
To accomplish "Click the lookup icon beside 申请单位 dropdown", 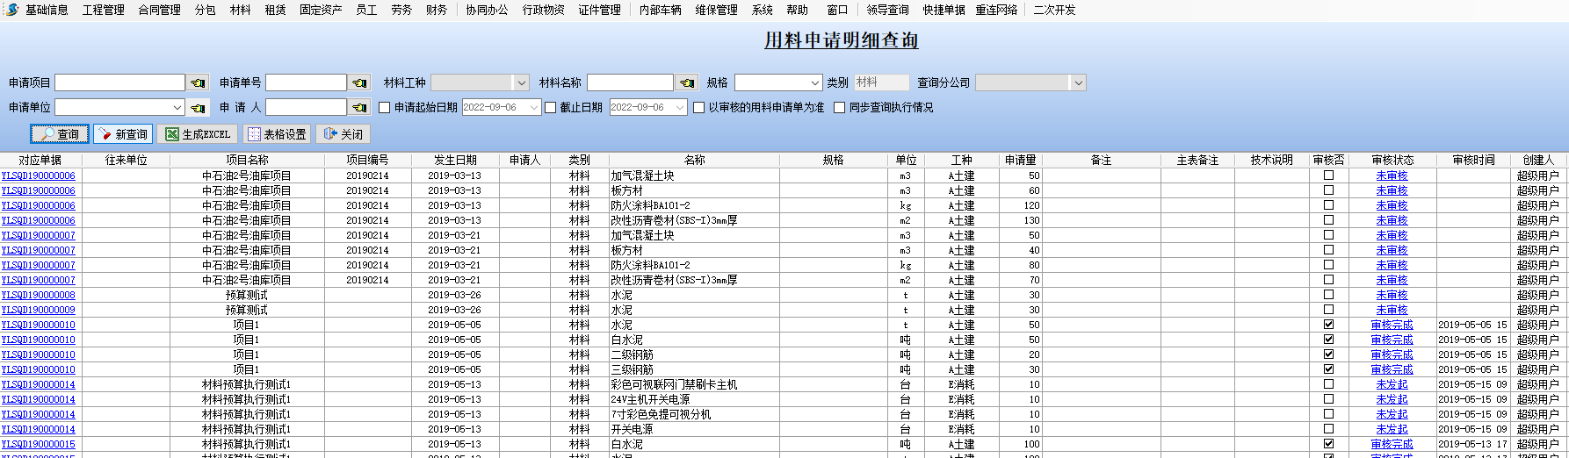I will pos(198,108).
